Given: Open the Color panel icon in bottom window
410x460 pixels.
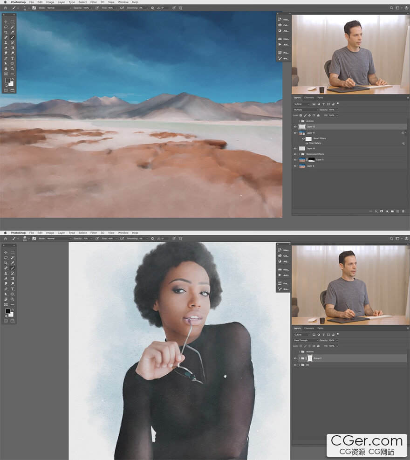Looking at the screenshot, I should (280, 256).
